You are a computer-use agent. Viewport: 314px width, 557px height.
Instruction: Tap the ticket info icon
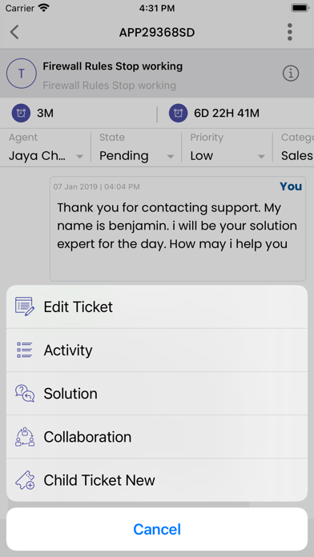pyautogui.click(x=291, y=74)
